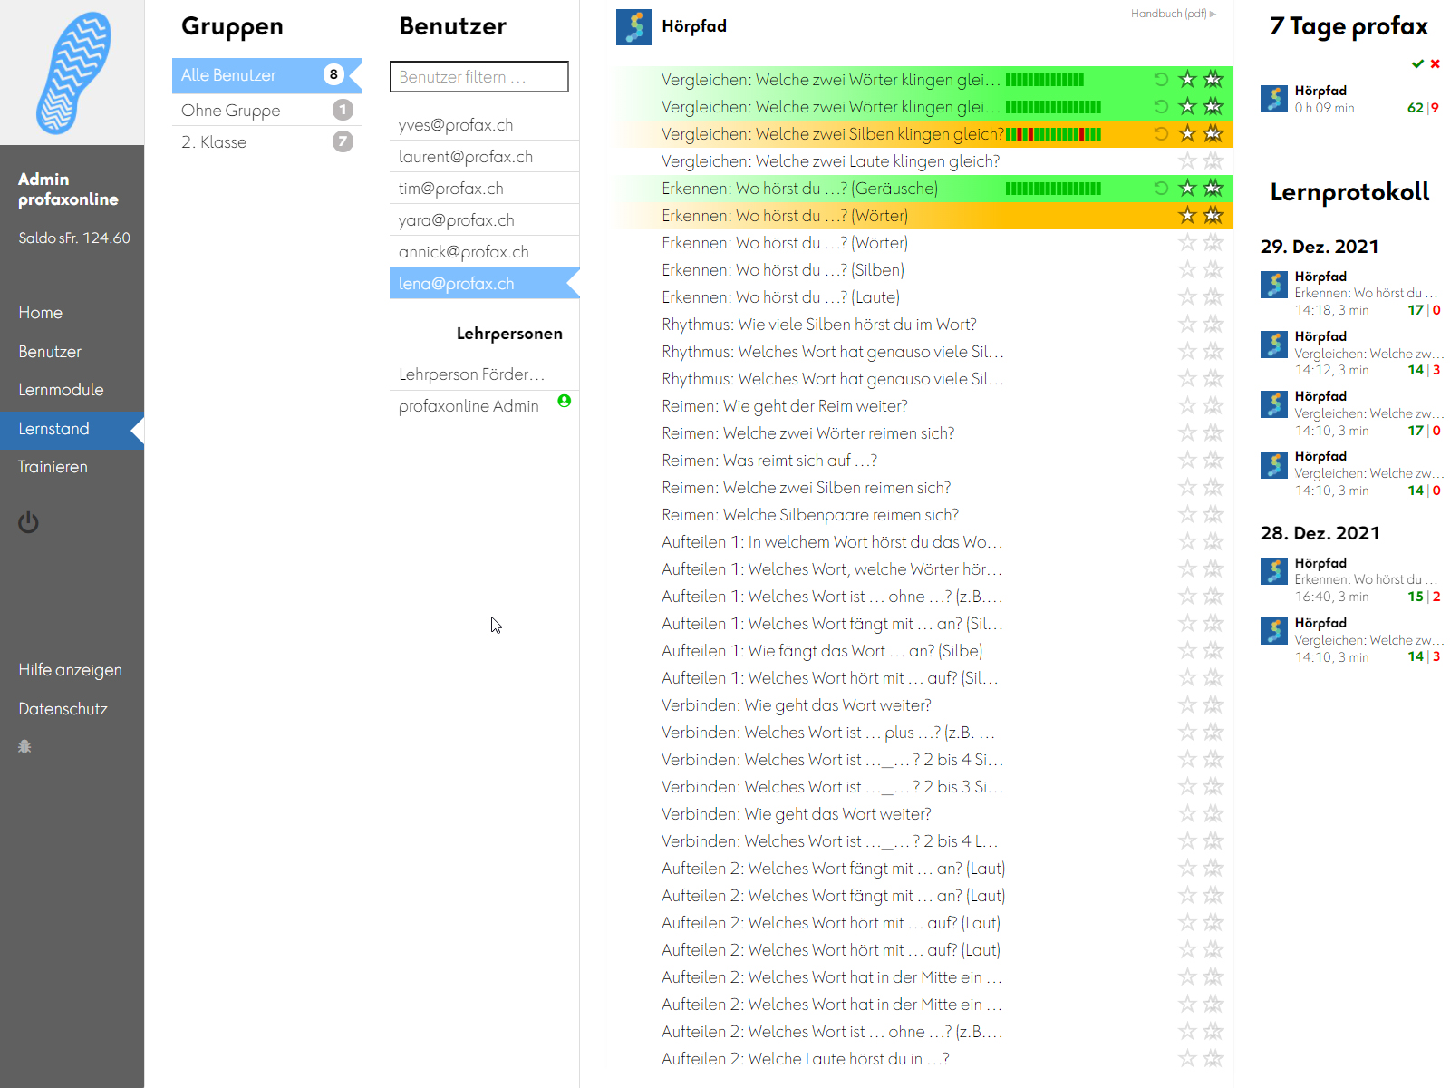The width and height of the screenshot is (1450, 1088).
Task: Toggle single star on orange 'Erkennen (Wörter)' row
Action: (1187, 216)
